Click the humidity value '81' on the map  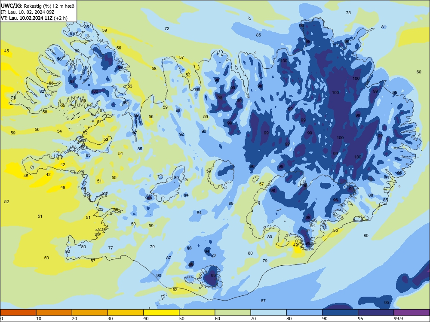pyautogui.click(x=384, y=27)
